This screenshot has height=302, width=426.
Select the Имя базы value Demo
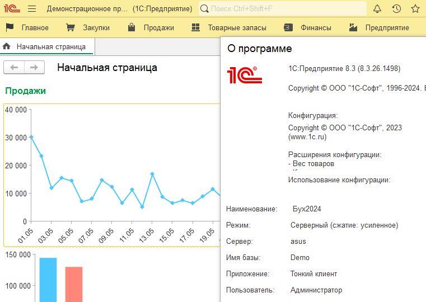click(x=300, y=257)
